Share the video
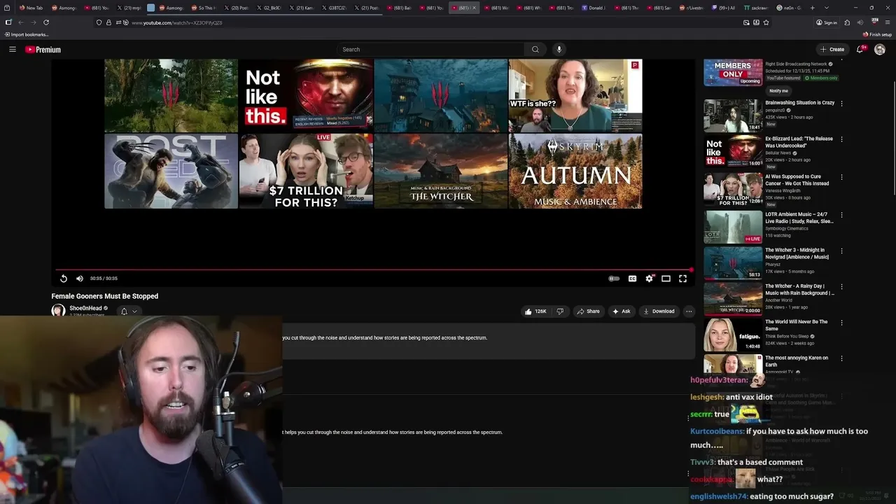 [588, 311]
